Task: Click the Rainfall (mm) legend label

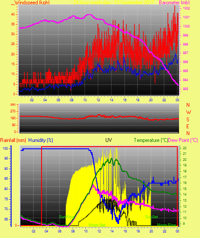Action: coord(13,140)
